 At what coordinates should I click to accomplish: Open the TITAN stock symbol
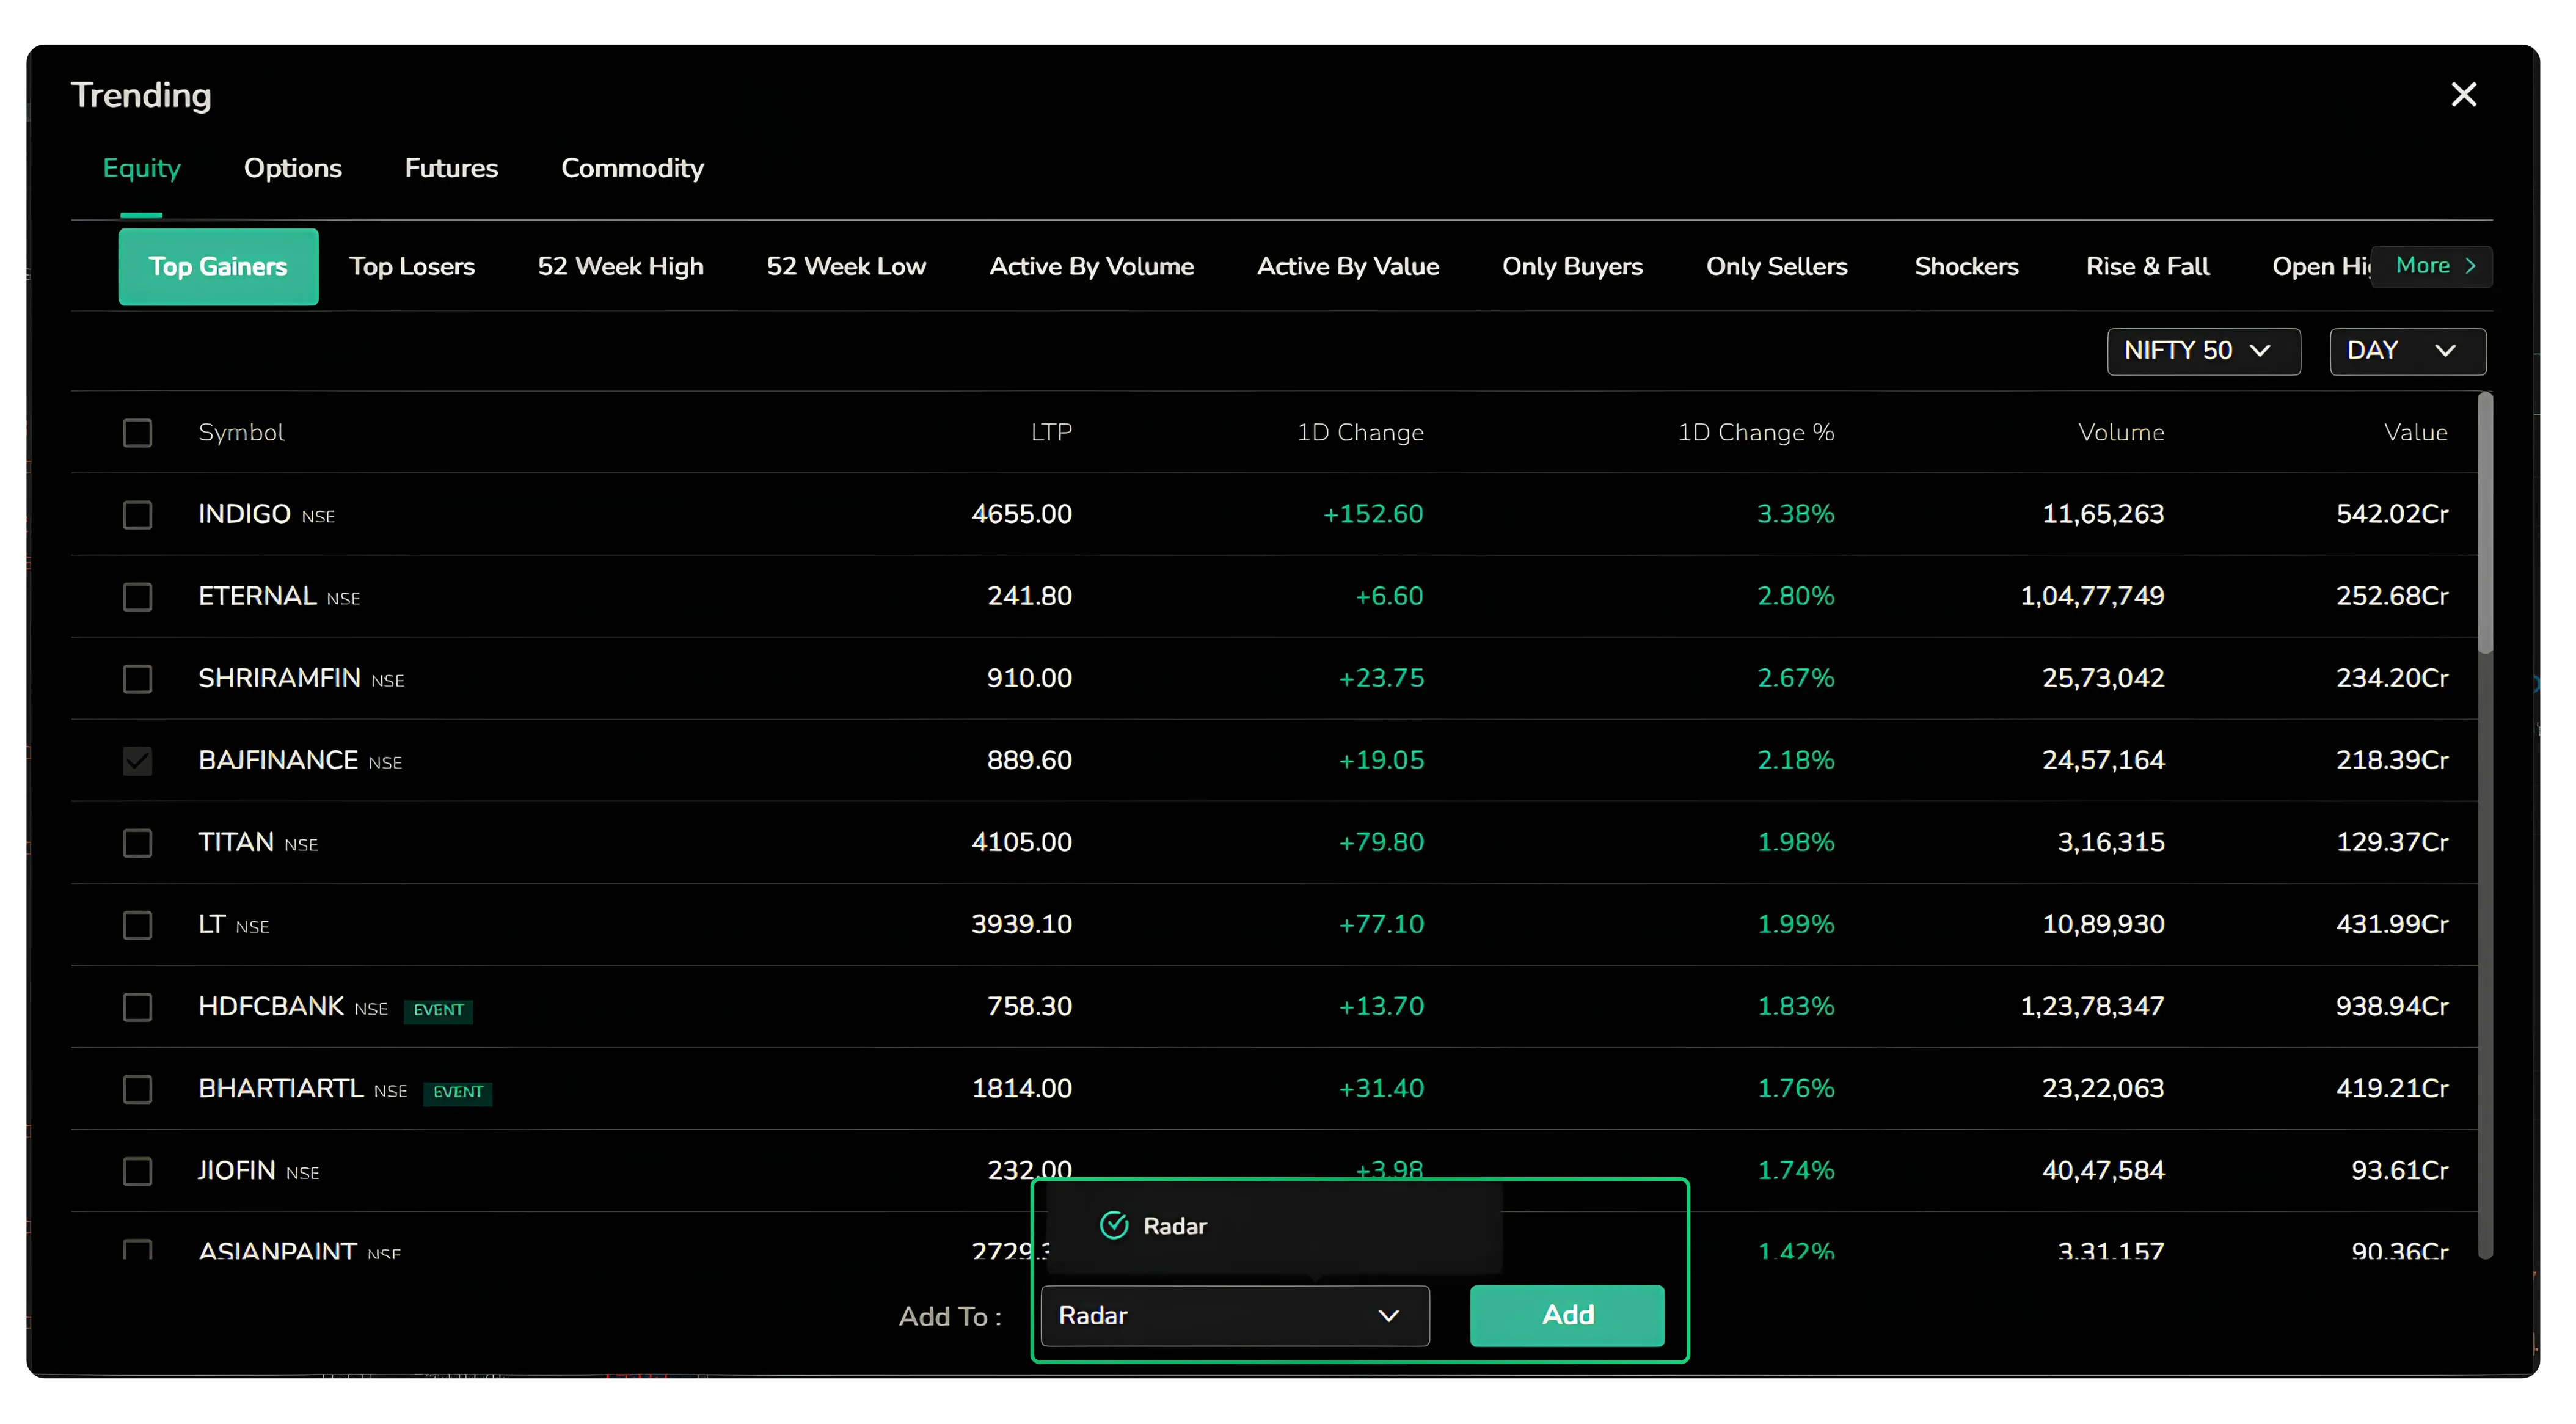coord(236,842)
